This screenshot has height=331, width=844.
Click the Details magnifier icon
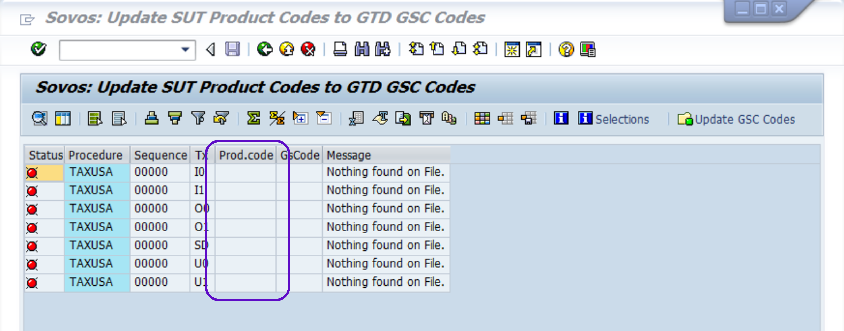pos(39,119)
